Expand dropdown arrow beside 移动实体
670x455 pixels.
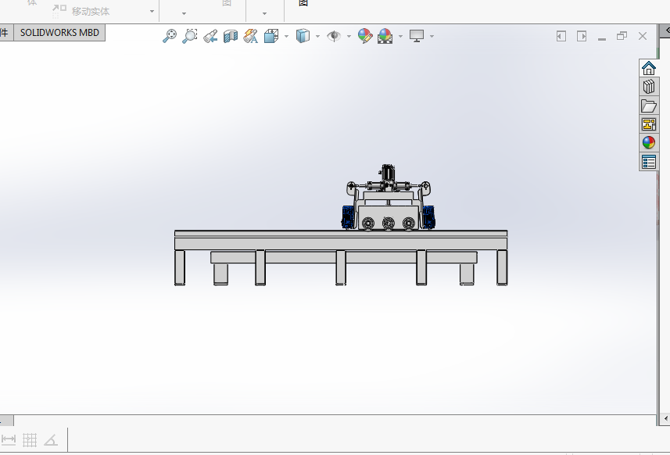(152, 11)
